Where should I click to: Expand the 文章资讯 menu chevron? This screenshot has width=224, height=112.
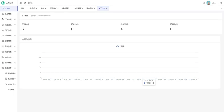[15, 25]
